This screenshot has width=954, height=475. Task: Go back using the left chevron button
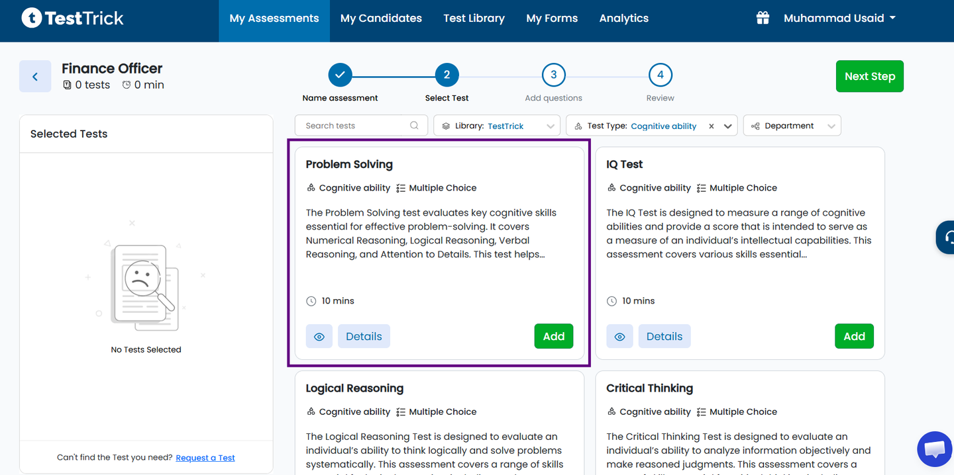pos(35,76)
